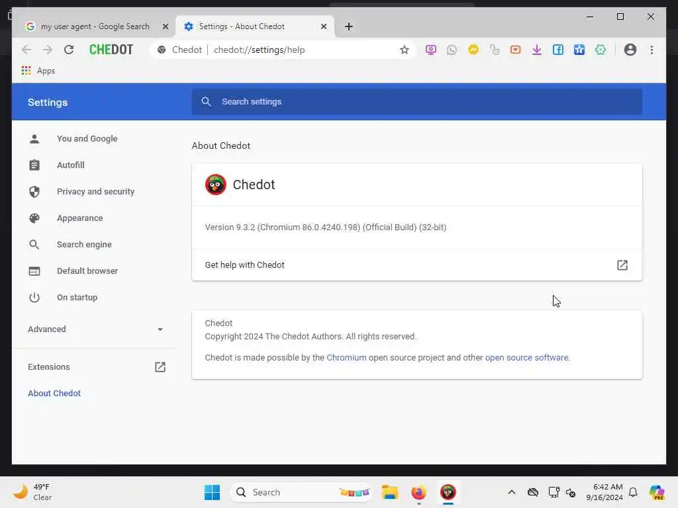Image resolution: width=678 pixels, height=508 pixels.
Task: Click the site info icon in address bar
Action: tap(162, 50)
